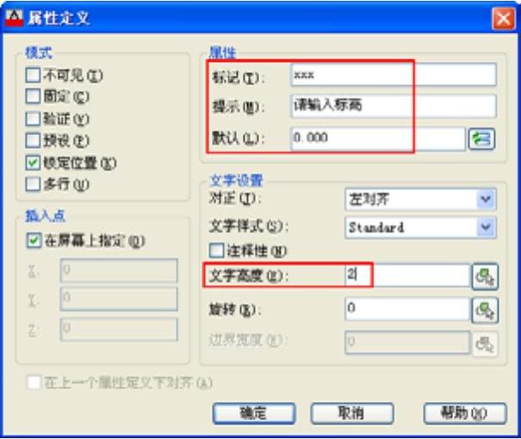This screenshot has width=521, height=439.
Task: Expand the 文字样式 Standard dropdown
Action: 420,227
